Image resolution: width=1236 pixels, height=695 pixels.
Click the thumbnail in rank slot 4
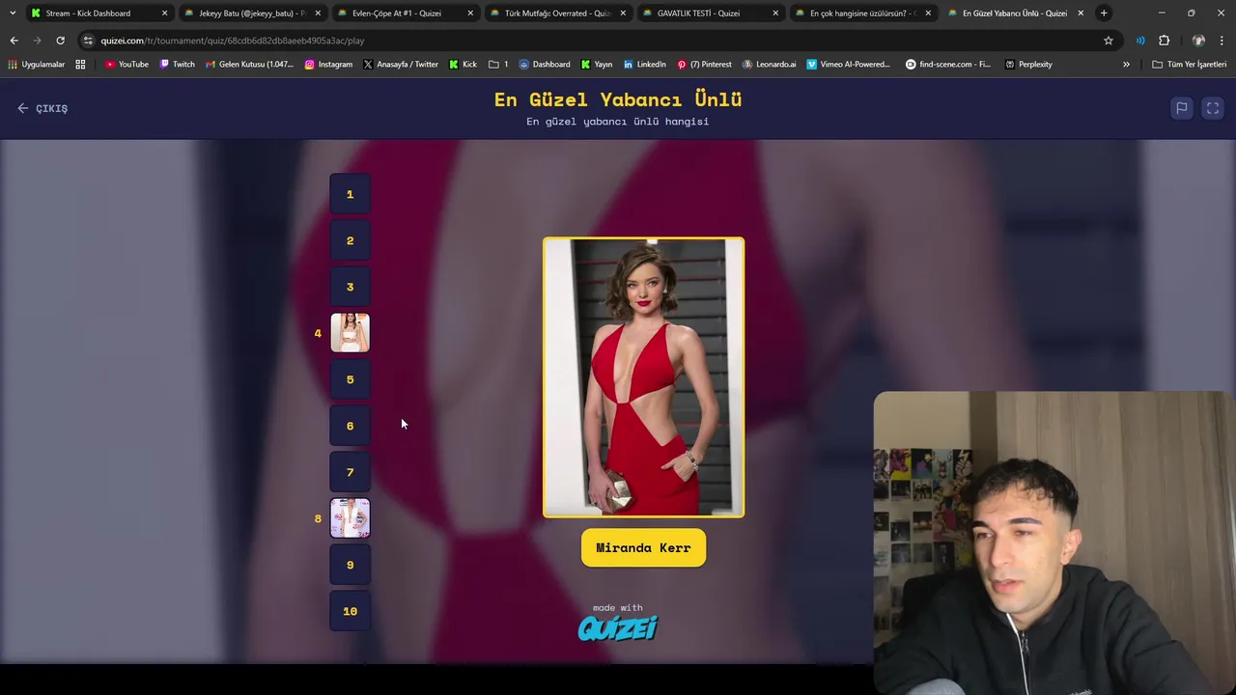tap(350, 333)
